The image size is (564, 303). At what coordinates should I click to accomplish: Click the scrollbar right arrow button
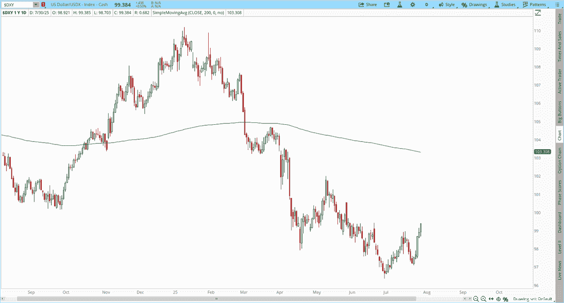tap(470, 299)
